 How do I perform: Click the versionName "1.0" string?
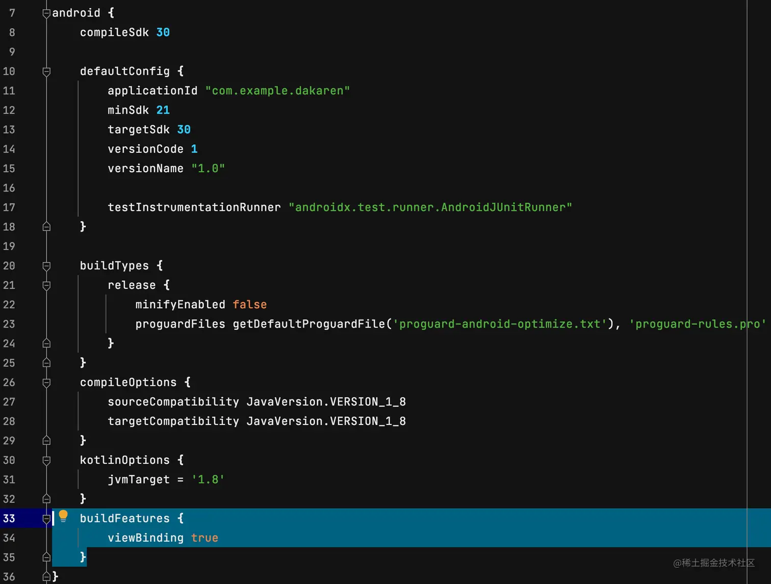208,168
